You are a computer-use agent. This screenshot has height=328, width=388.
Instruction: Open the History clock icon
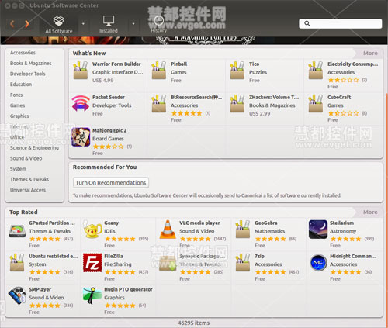point(158,20)
